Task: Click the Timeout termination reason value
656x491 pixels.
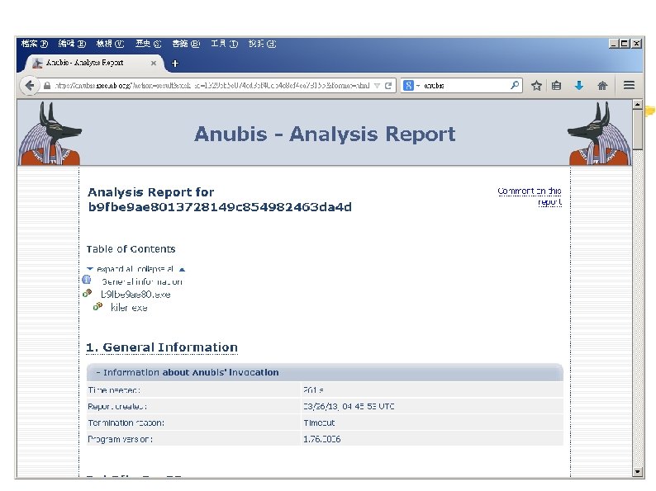Action: pyautogui.click(x=319, y=423)
